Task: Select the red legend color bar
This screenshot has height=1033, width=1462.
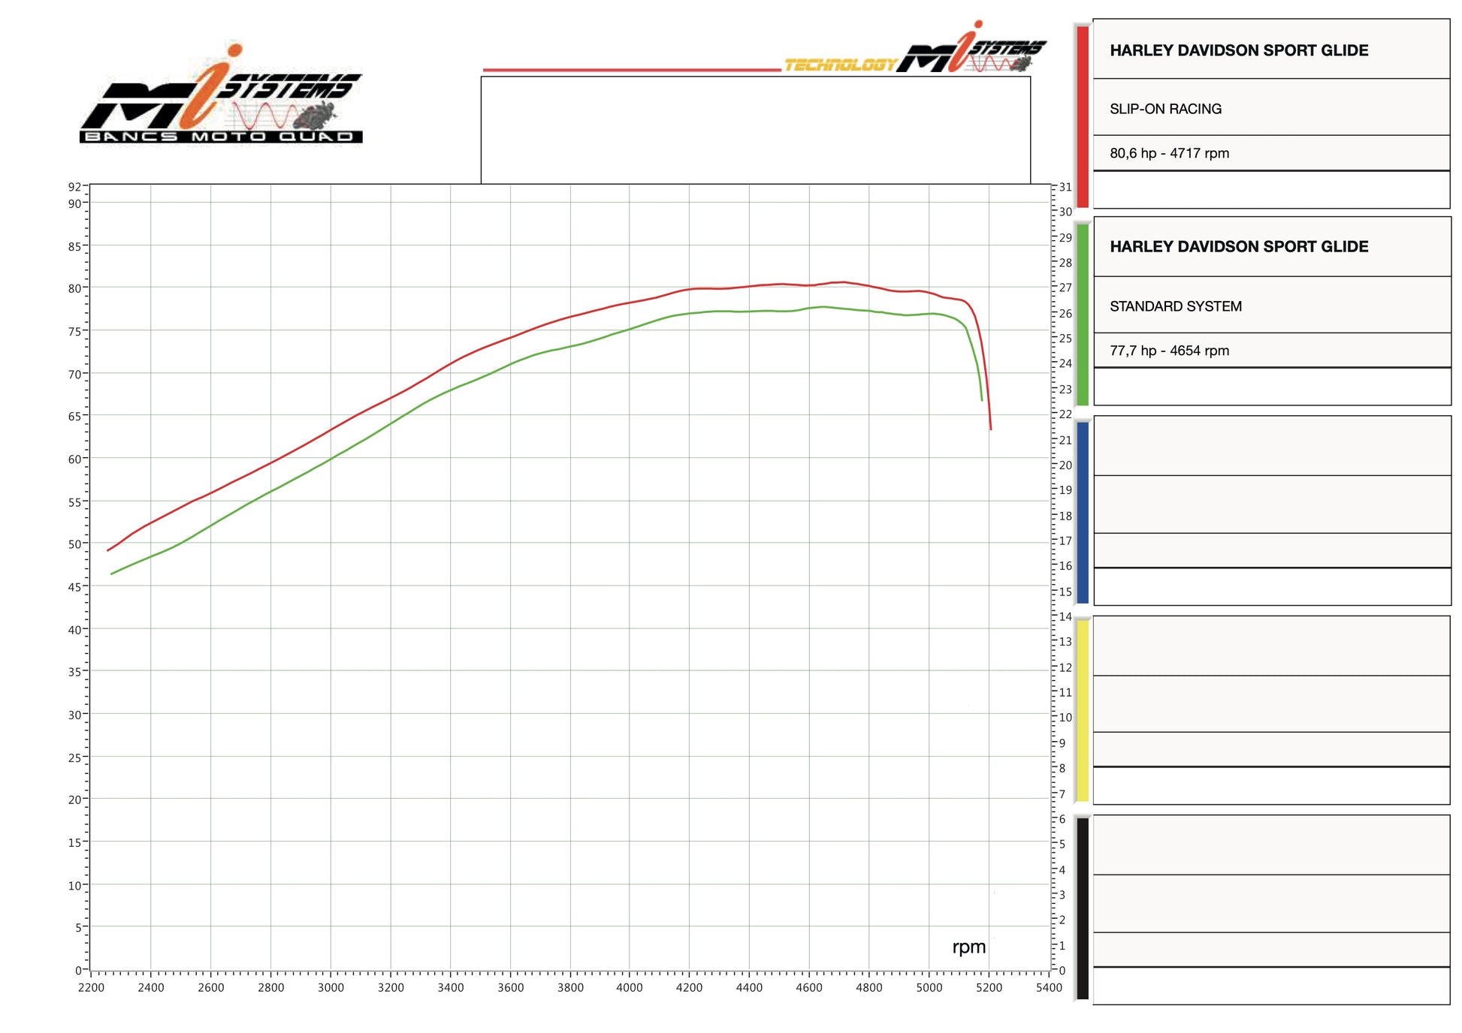Action: point(1083,116)
